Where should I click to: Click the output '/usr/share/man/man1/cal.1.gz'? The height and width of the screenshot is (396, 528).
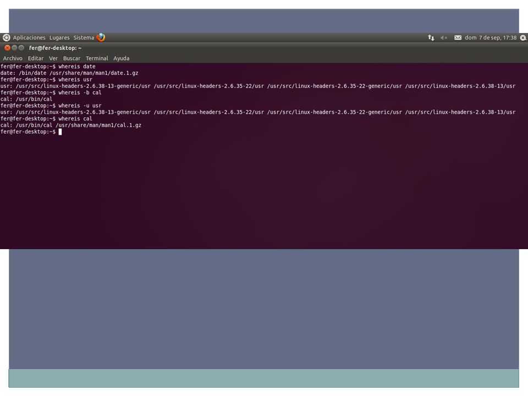point(98,125)
